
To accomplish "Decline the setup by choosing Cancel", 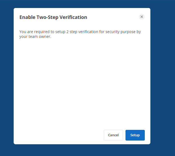I will 113,135.
